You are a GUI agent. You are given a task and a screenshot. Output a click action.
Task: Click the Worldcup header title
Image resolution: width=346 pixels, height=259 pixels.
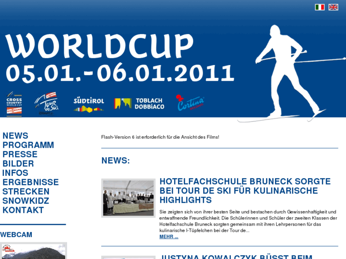coord(99,46)
